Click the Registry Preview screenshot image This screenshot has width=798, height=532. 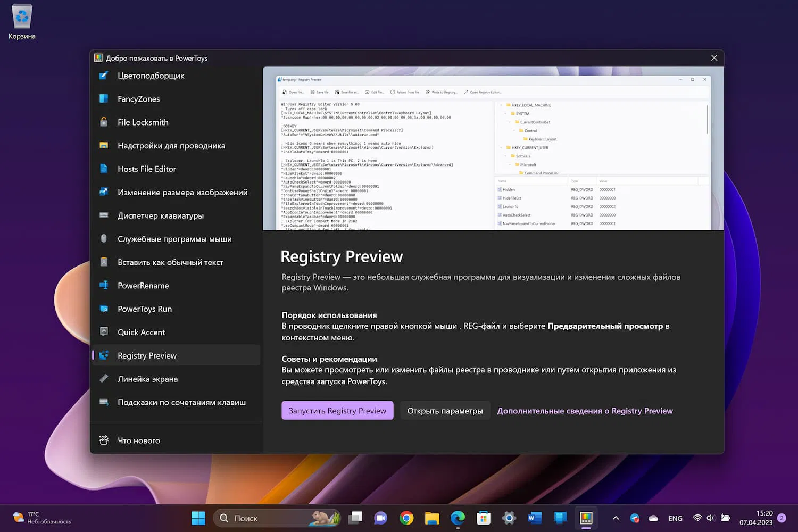(493, 148)
